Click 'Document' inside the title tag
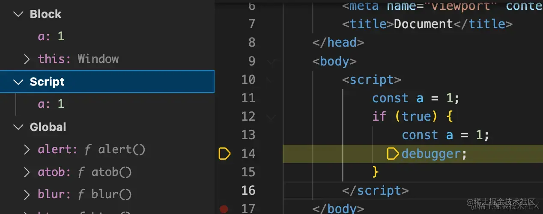The height and width of the screenshot is (214, 543). pos(424,24)
